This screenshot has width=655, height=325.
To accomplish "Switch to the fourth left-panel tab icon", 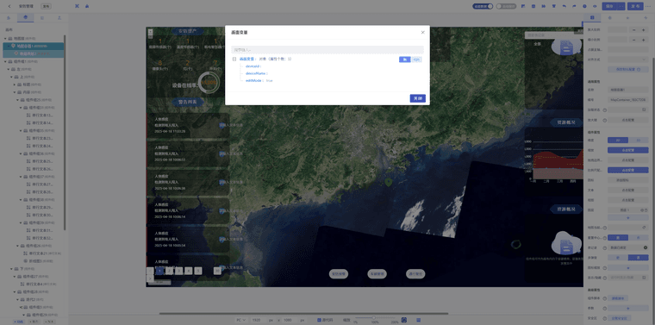I will (x=59, y=17).
